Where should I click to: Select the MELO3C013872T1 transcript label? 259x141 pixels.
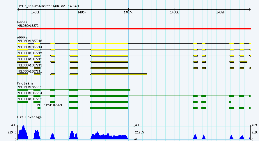click(30, 71)
